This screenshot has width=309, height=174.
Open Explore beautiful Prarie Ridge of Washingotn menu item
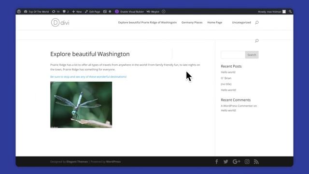[147, 23]
